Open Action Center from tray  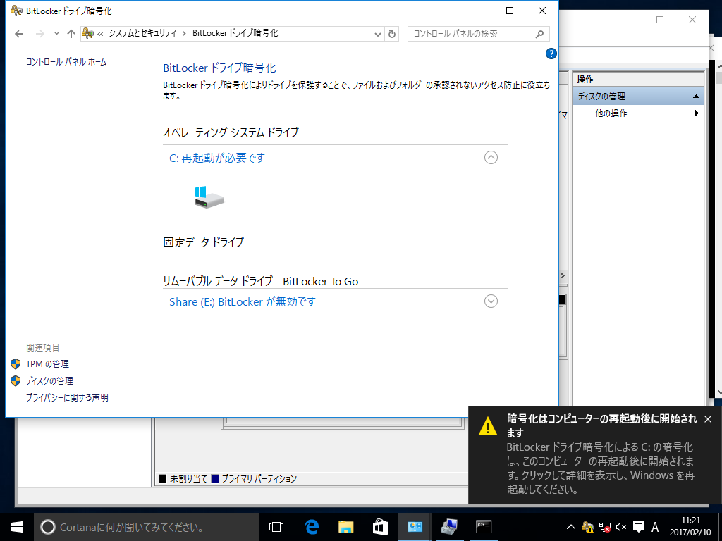click(x=639, y=527)
